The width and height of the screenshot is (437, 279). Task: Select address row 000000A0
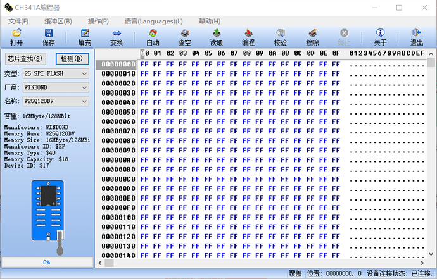pos(118,160)
